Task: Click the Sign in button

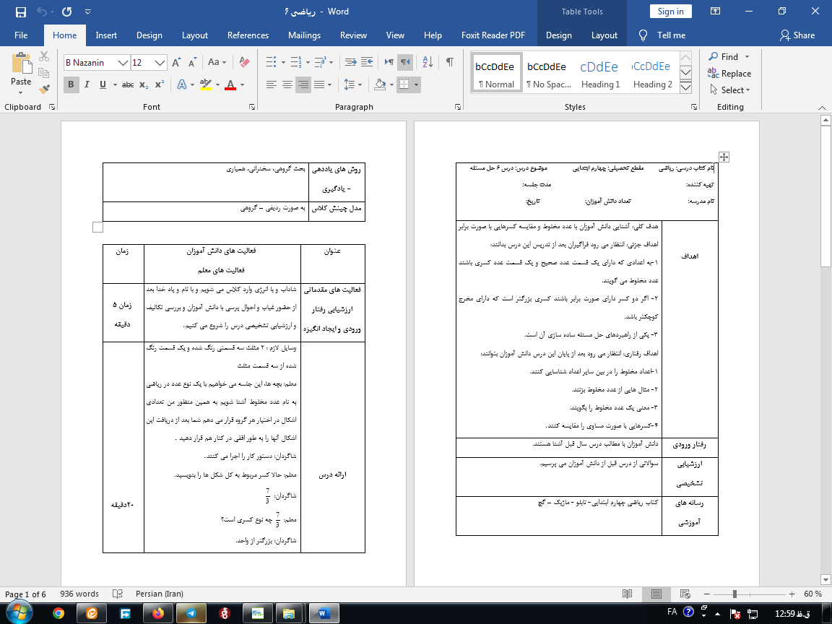Action: point(670,12)
